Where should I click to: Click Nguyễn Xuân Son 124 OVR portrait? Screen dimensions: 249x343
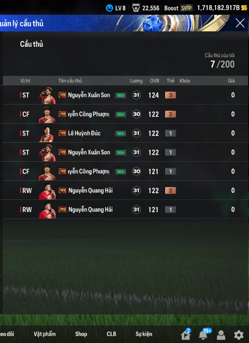(47, 95)
